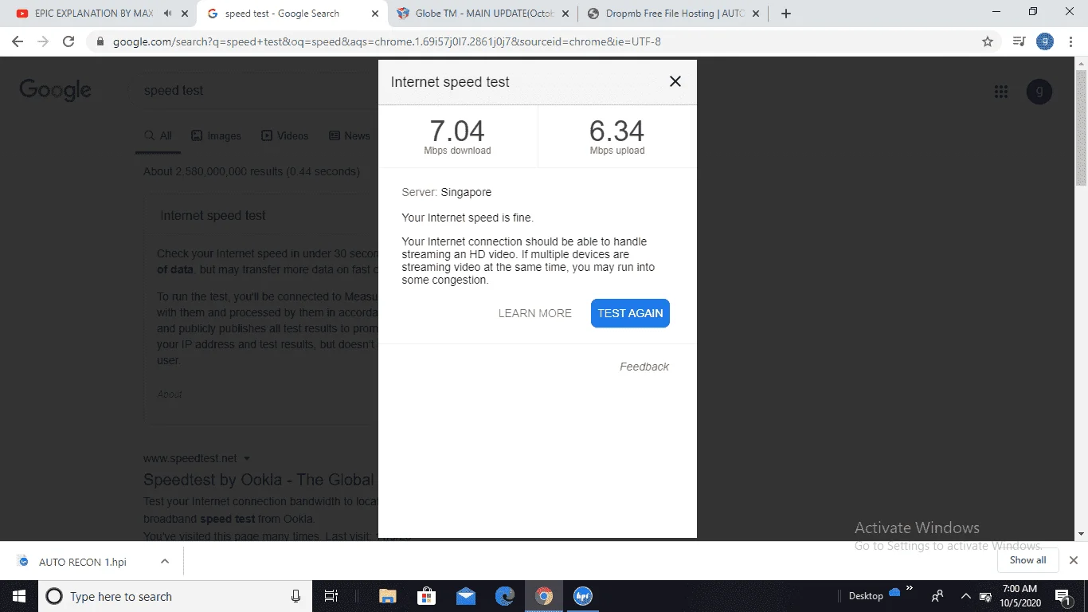Open the Google account avatar
1088x612 pixels.
pos(1039,92)
